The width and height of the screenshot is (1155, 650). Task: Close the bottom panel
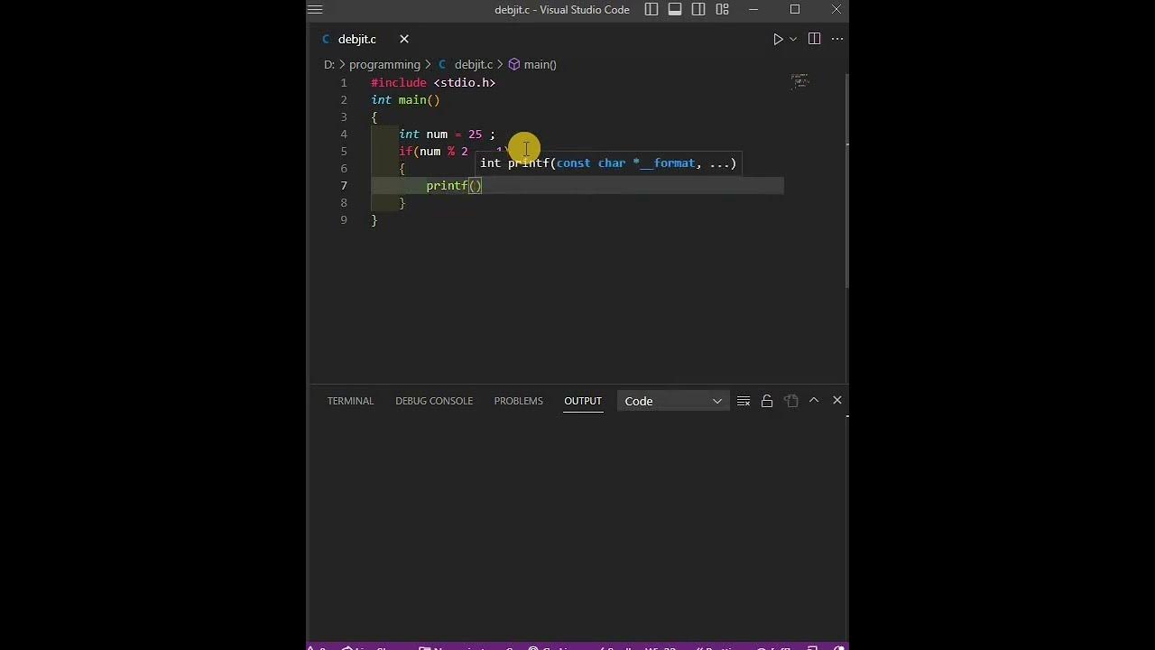click(837, 401)
